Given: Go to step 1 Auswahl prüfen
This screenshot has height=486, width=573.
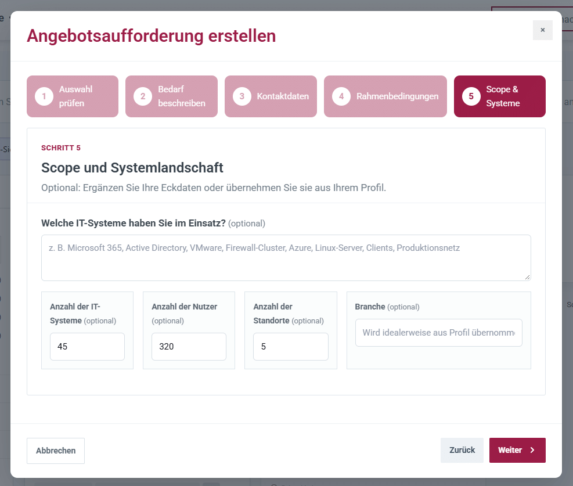Looking at the screenshot, I should coord(73,96).
